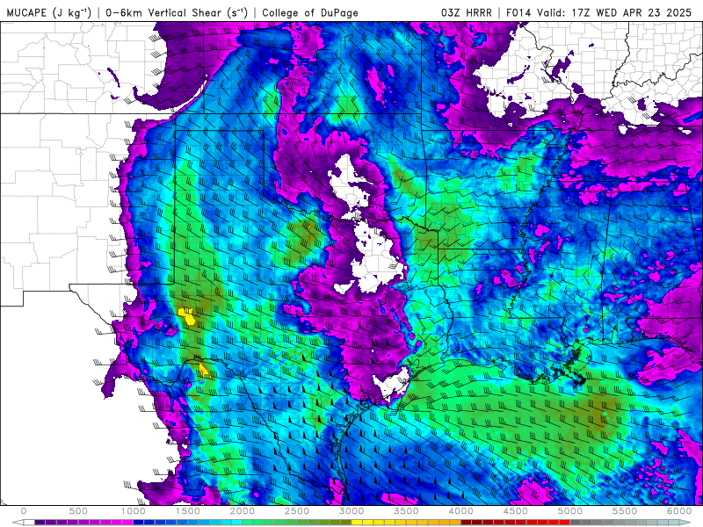Select the College of DuPage text

coord(310,12)
